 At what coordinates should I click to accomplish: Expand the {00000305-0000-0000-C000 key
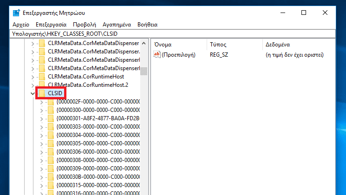pyautogui.click(x=41, y=144)
